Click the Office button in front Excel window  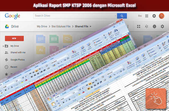click(50, 99)
